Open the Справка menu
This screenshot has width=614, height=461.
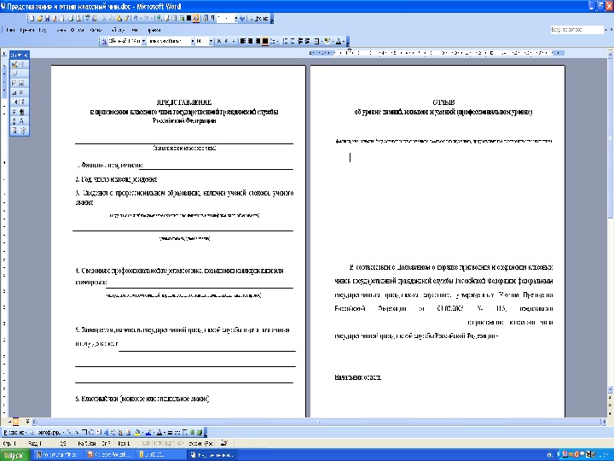coord(154,30)
